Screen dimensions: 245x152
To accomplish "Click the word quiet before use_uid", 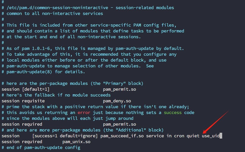I will tap(193, 136).
